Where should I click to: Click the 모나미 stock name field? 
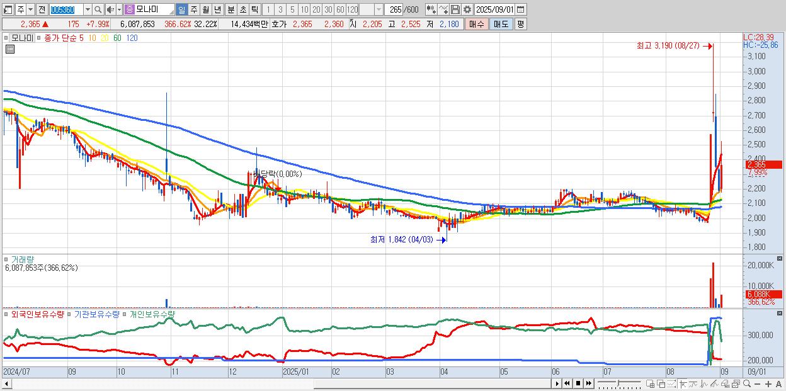click(154, 9)
